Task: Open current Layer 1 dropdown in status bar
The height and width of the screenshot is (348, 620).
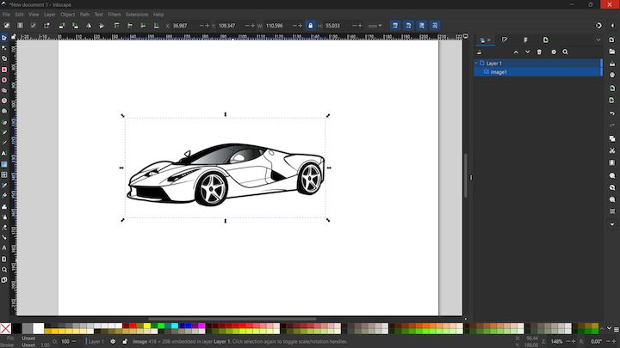Action: (x=96, y=341)
